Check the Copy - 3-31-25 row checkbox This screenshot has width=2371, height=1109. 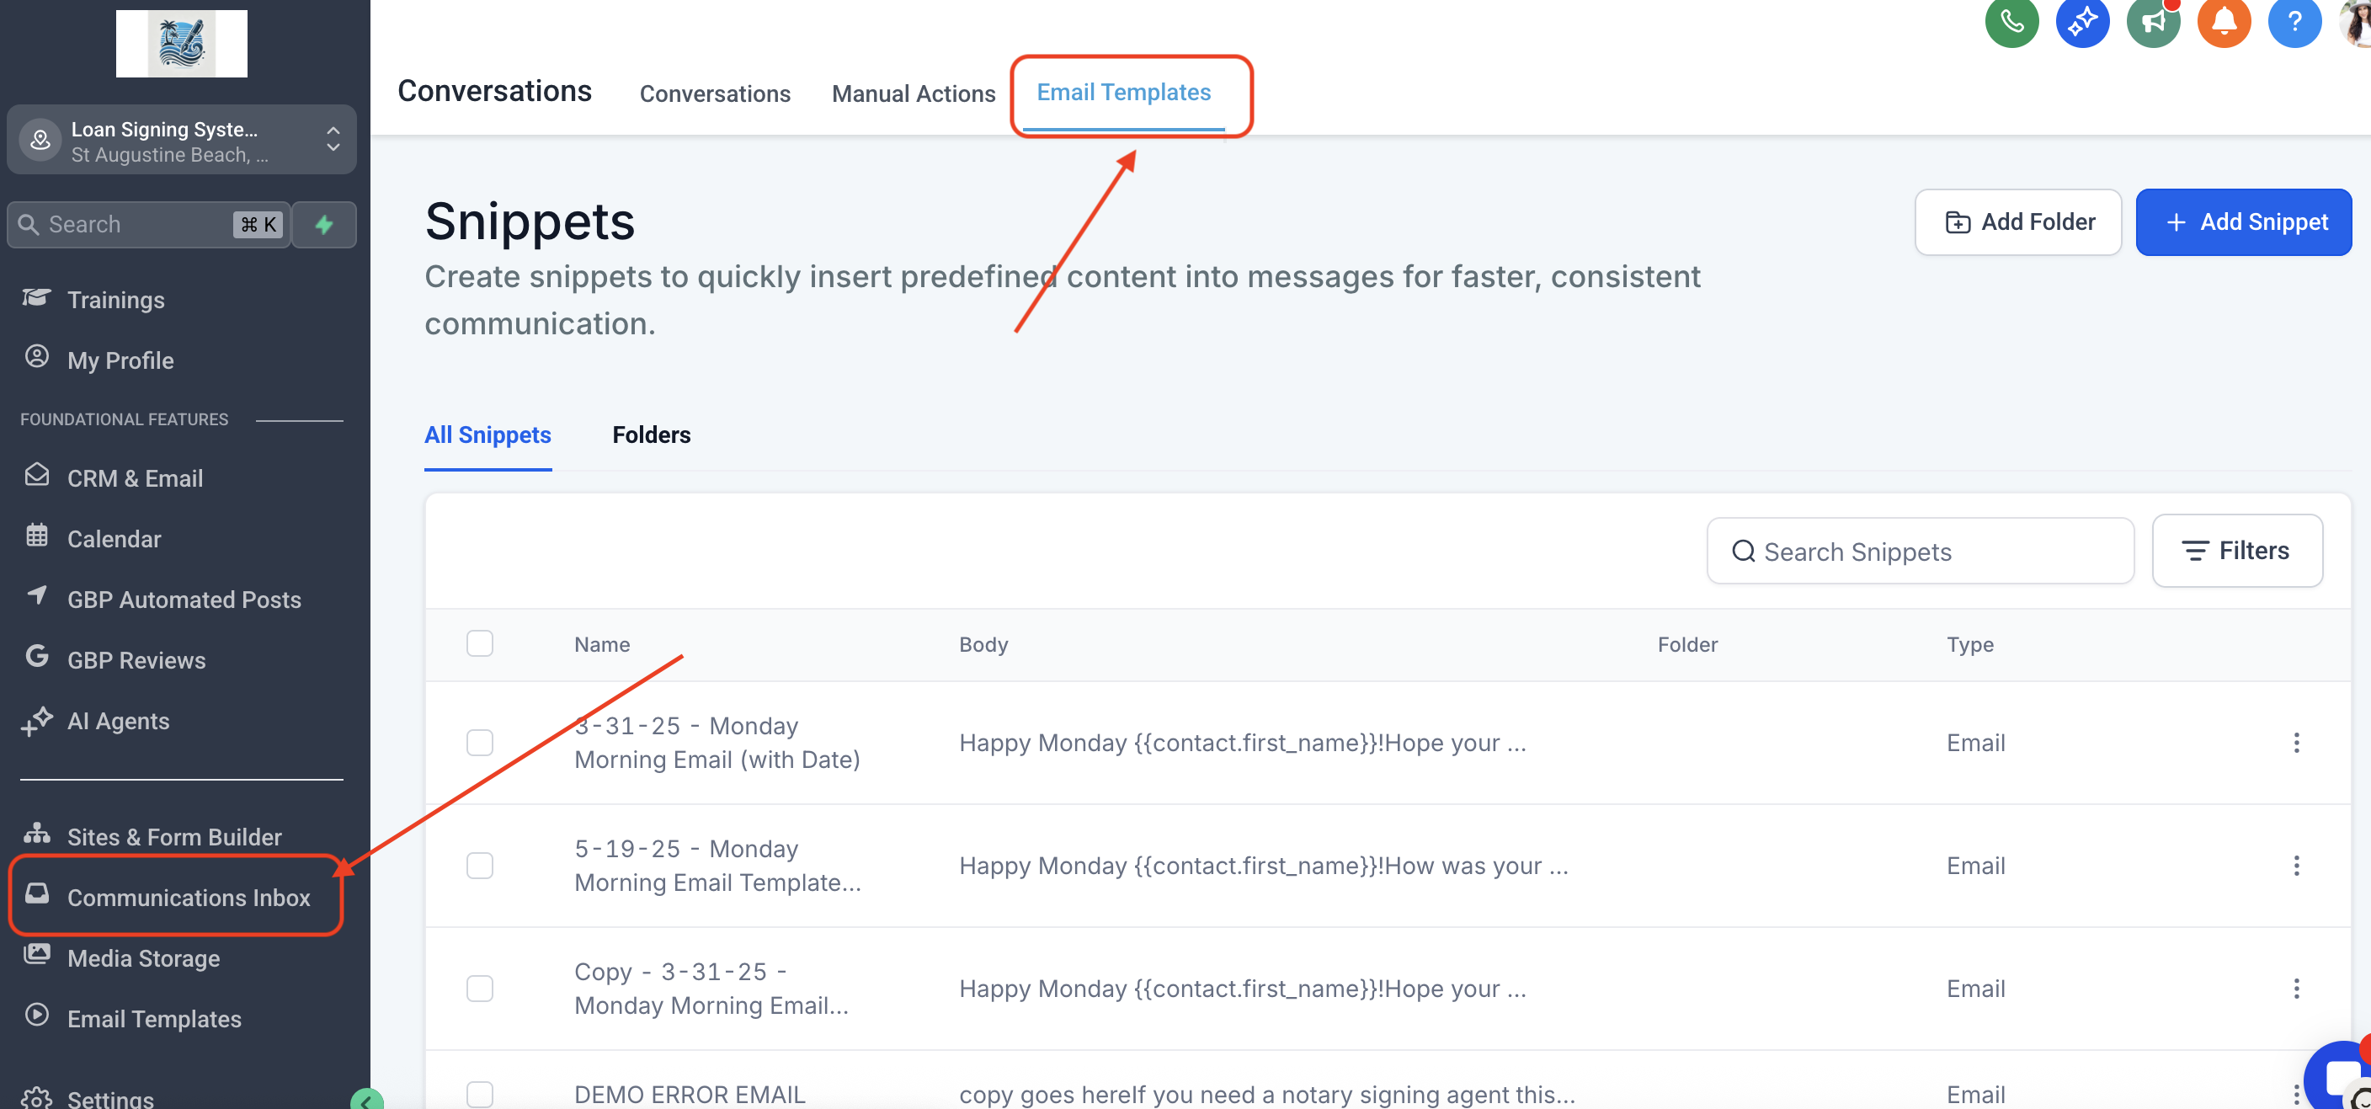click(x=480, y=989)
